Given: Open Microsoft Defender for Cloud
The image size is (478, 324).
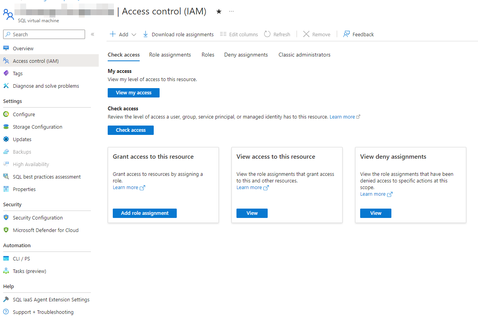Looking at the screenshot, I should (x=46, y=230).
